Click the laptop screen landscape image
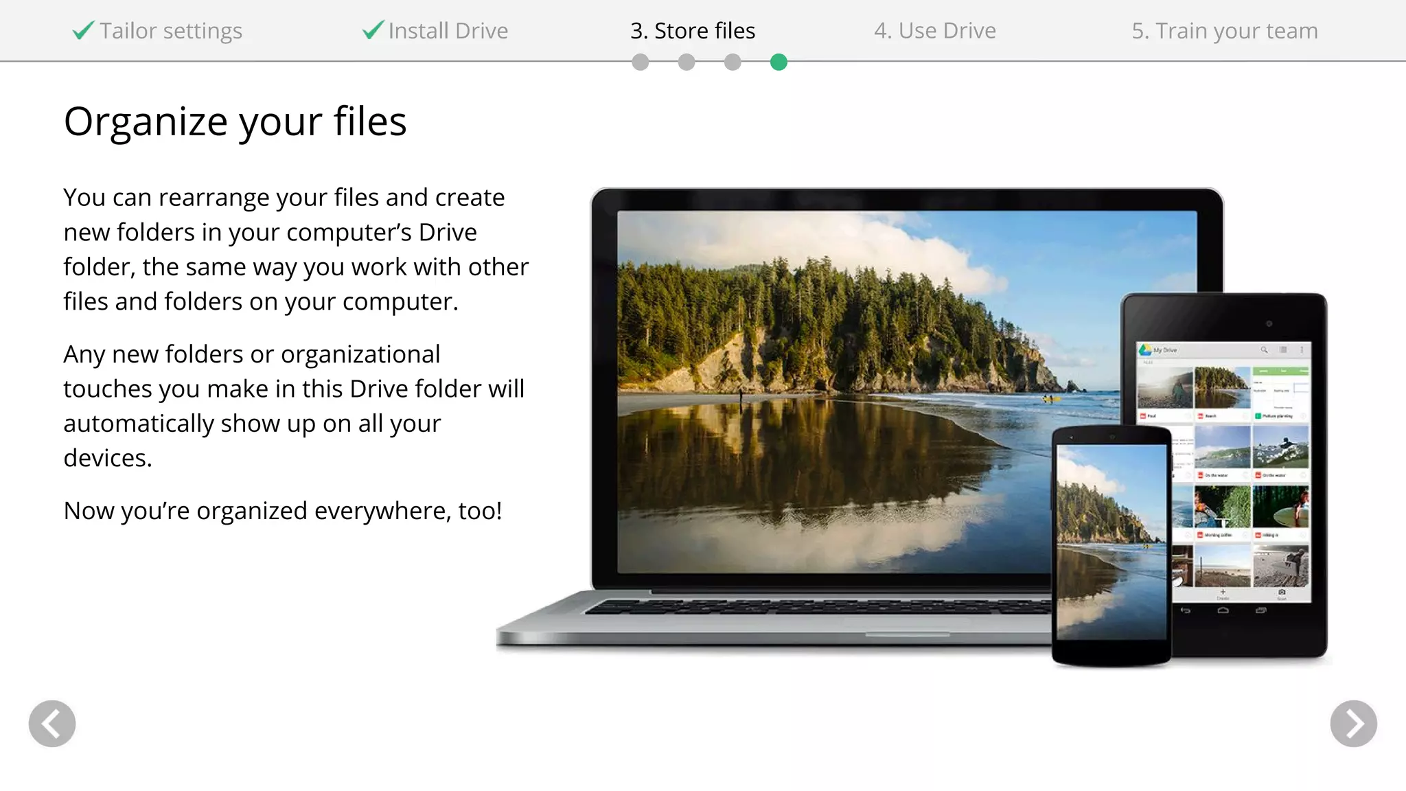Image resolution: width=1406 pixels, height=791 pixels. coord(906,391)
